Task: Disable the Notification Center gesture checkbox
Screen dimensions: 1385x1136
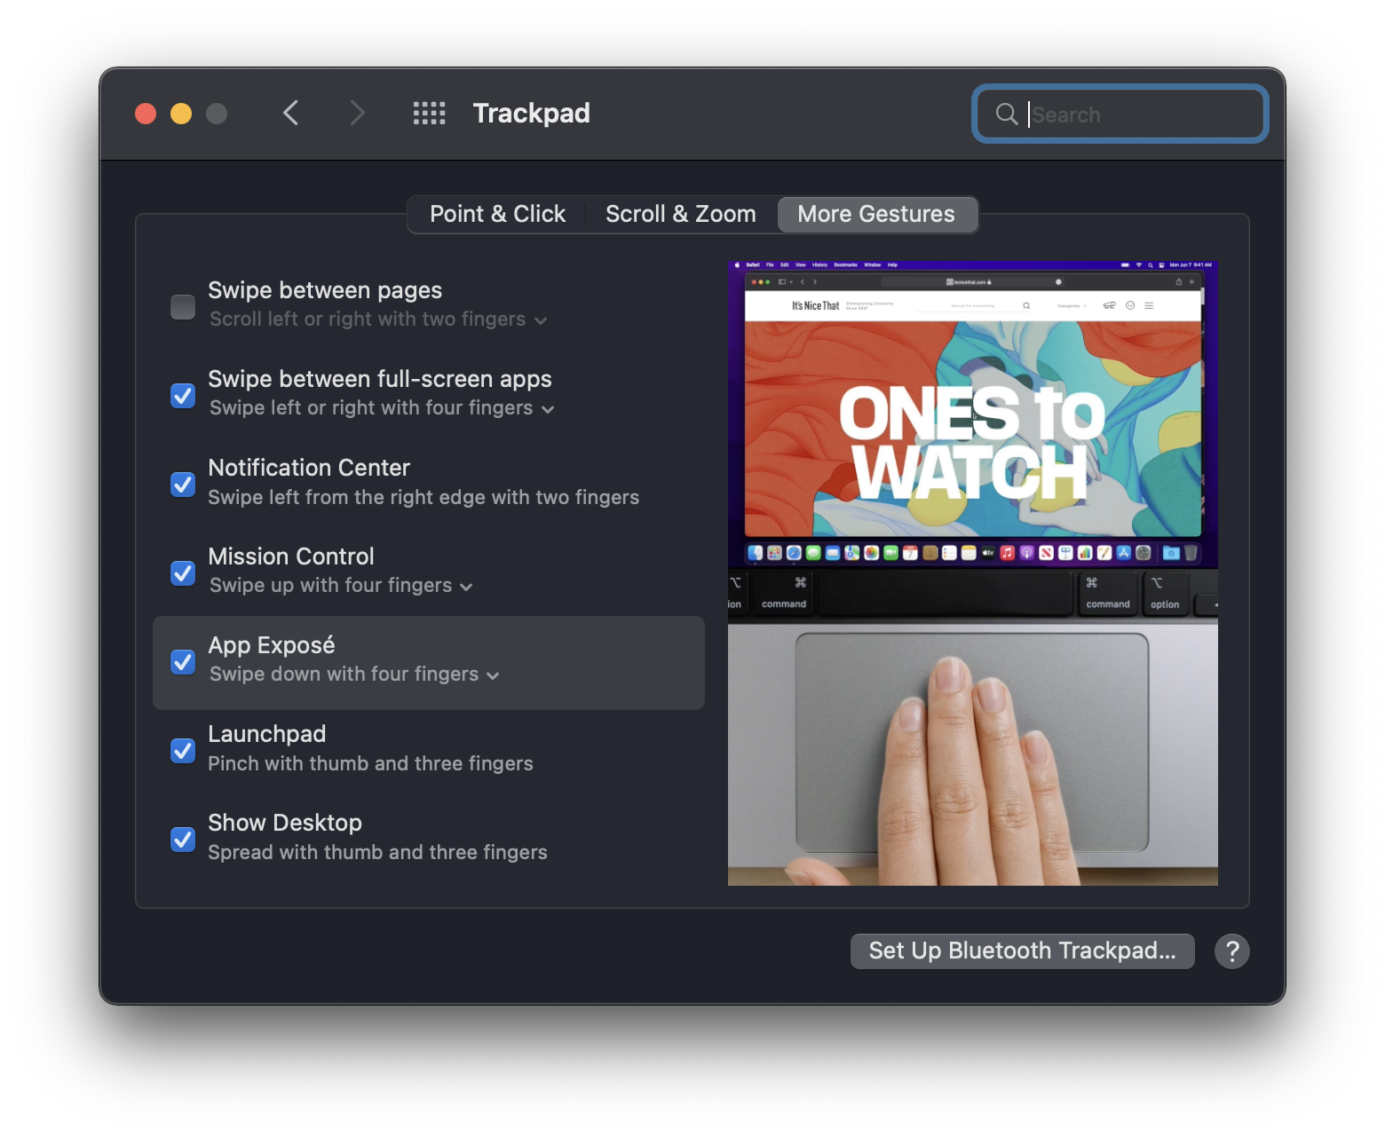Action: pos(183,484)
